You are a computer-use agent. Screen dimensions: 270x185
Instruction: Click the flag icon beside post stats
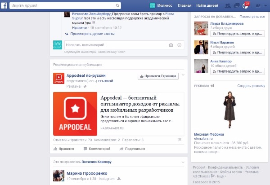[x=180, y=140]
